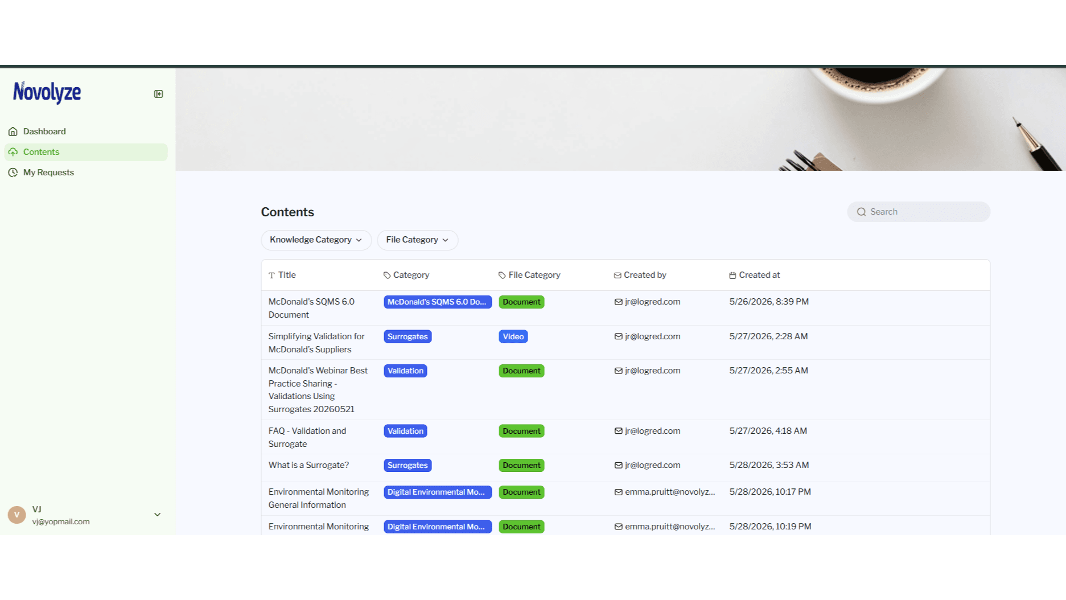Open the File Category filter dropdown
The image size is (1066, 600).
417,240
